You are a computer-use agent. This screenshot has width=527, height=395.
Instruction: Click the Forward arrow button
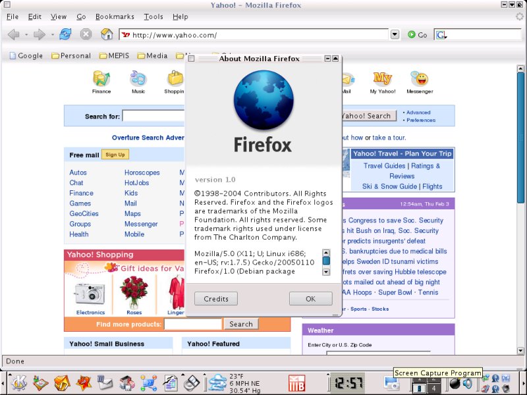click(40, 34)
